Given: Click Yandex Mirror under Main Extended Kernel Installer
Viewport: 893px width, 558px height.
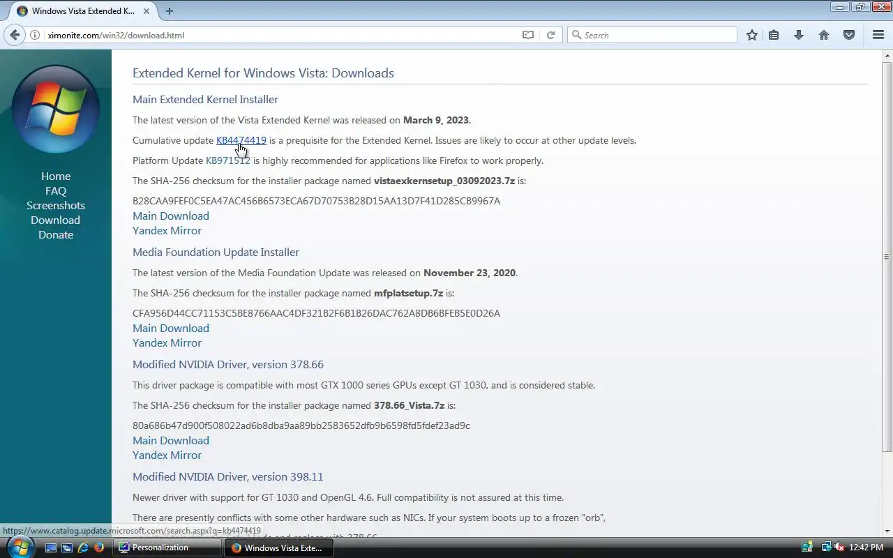Looking at the screenshot, I should tap(167, 231).
